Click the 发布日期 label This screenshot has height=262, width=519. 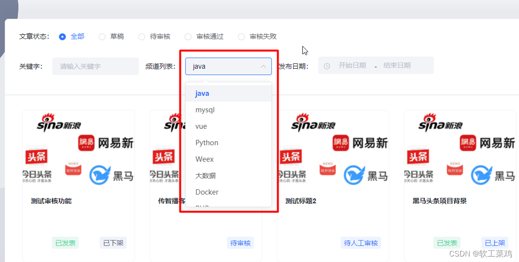tap(293, 66)
